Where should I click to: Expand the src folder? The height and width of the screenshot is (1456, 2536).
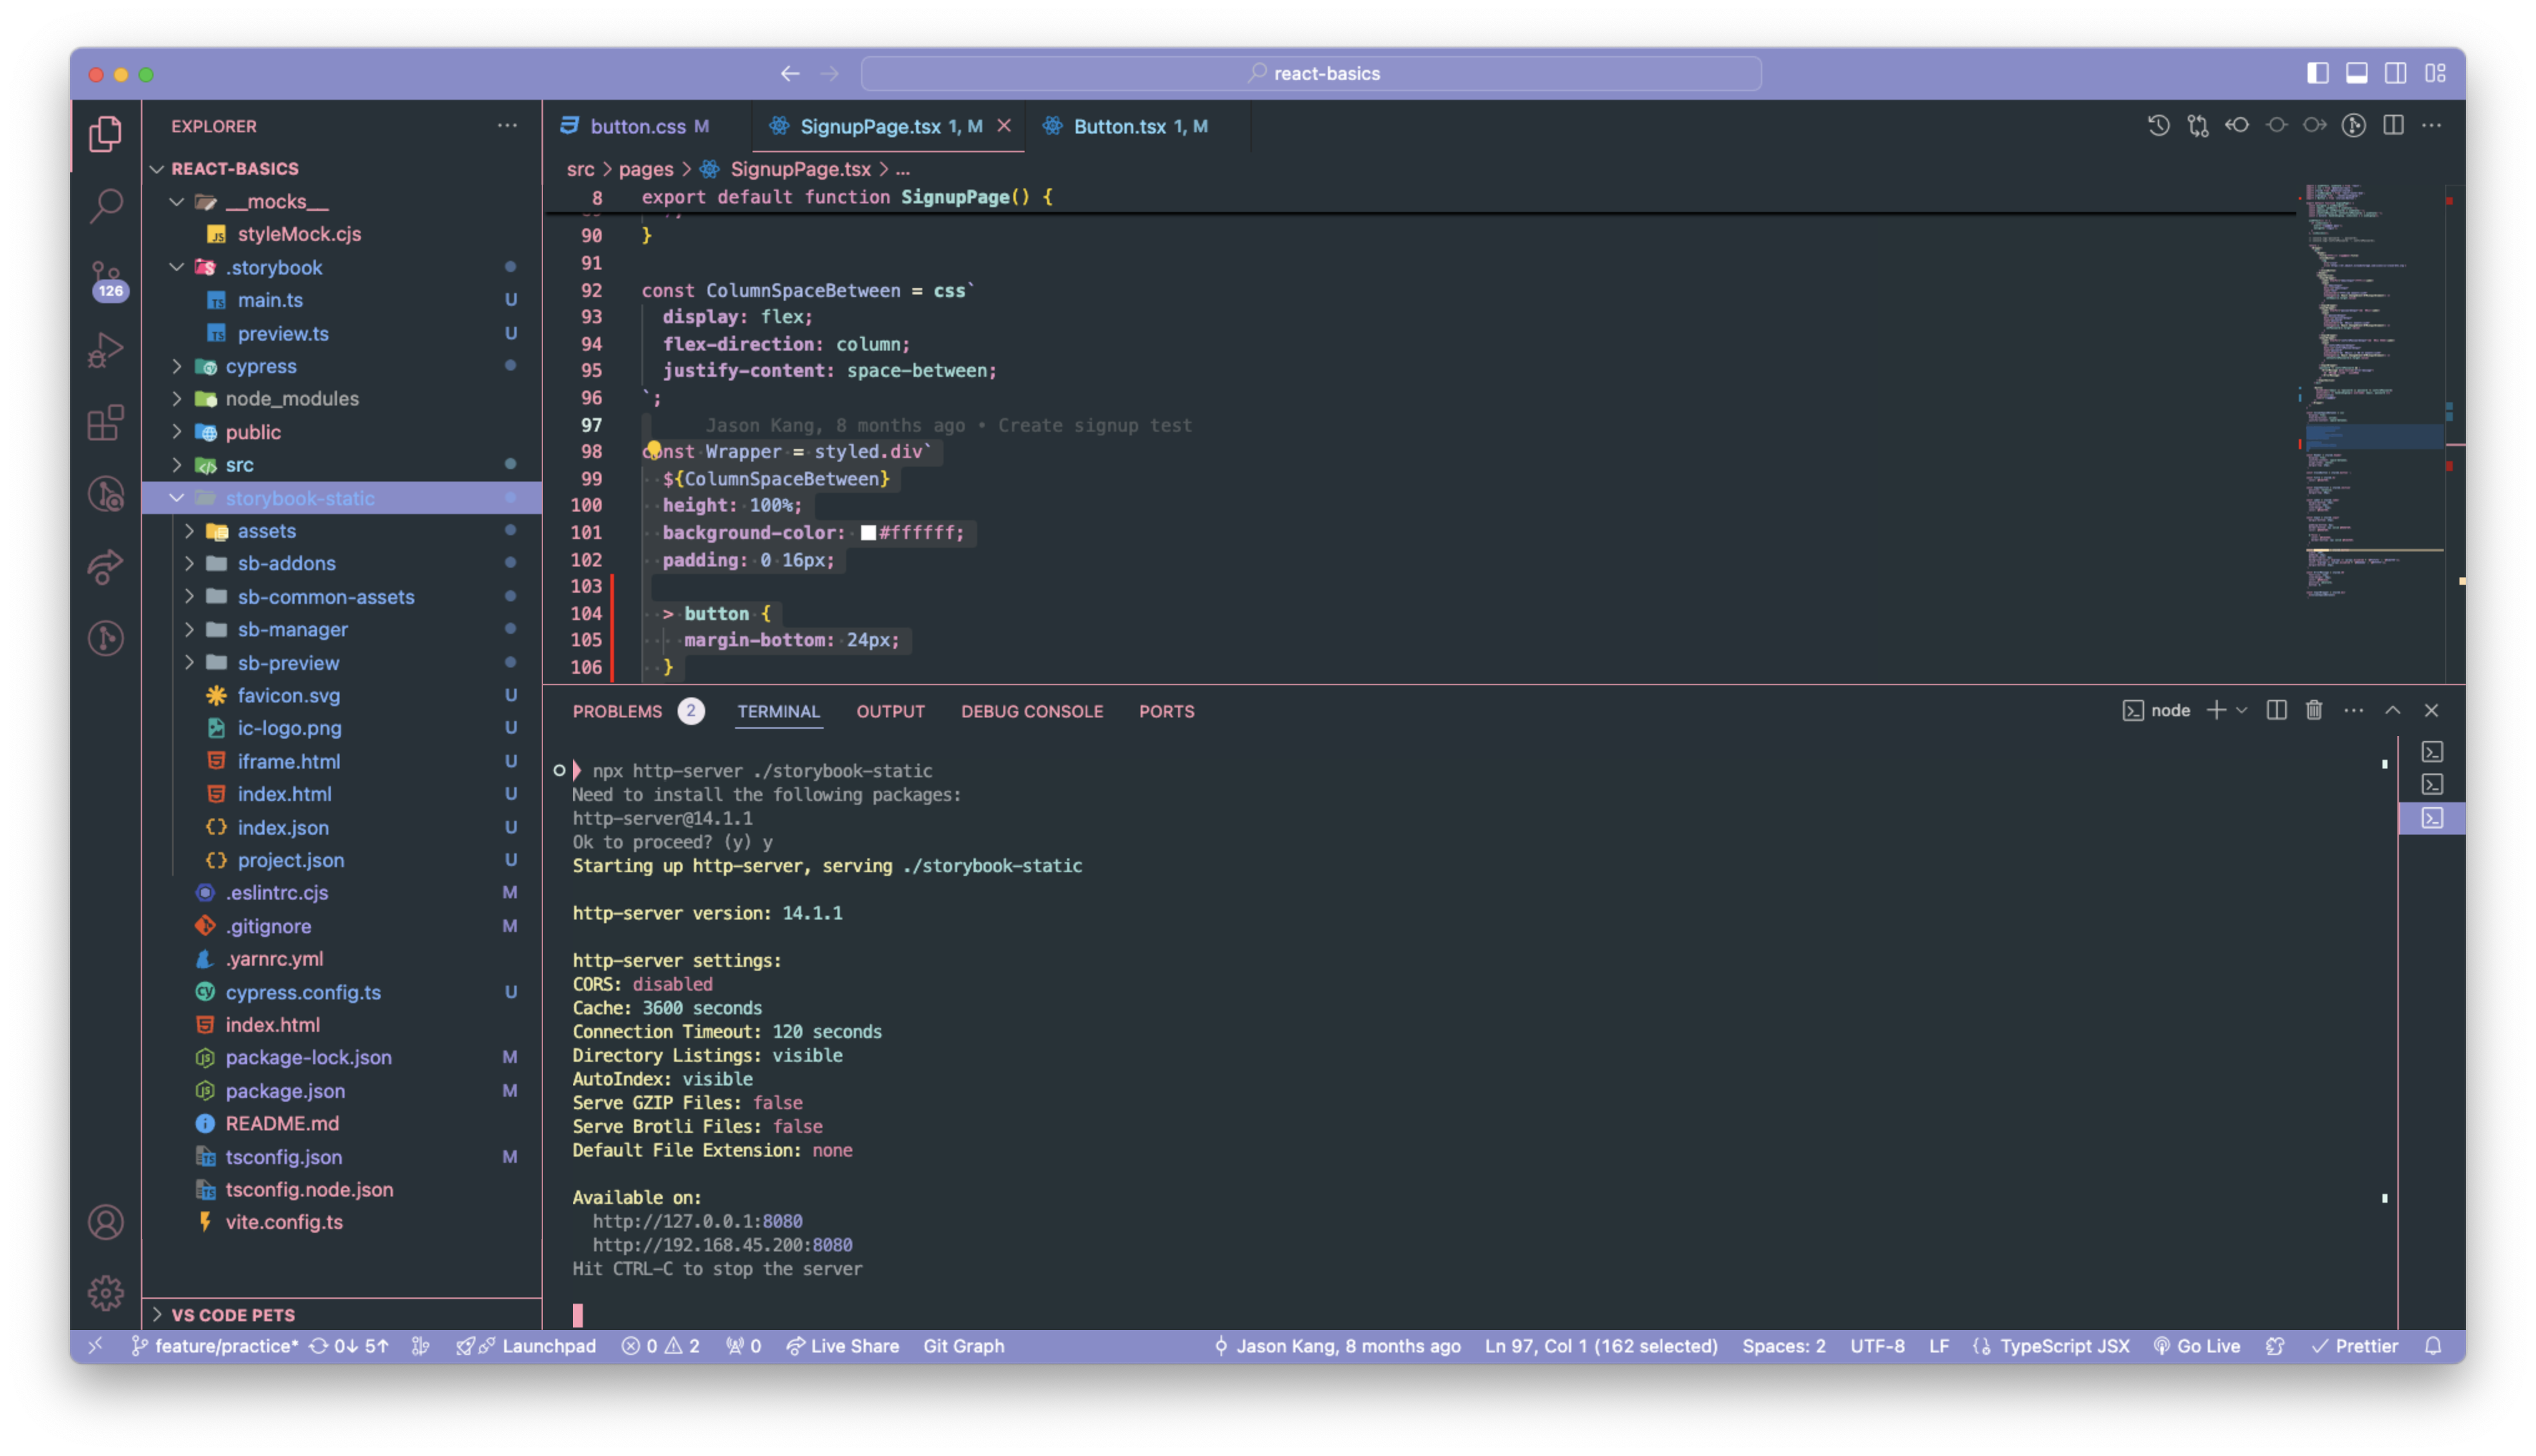pos(177,465)
